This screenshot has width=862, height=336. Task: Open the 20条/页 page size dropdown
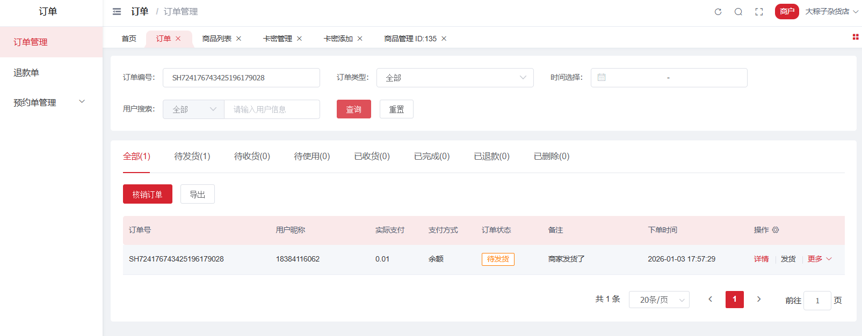click(659, 300)
